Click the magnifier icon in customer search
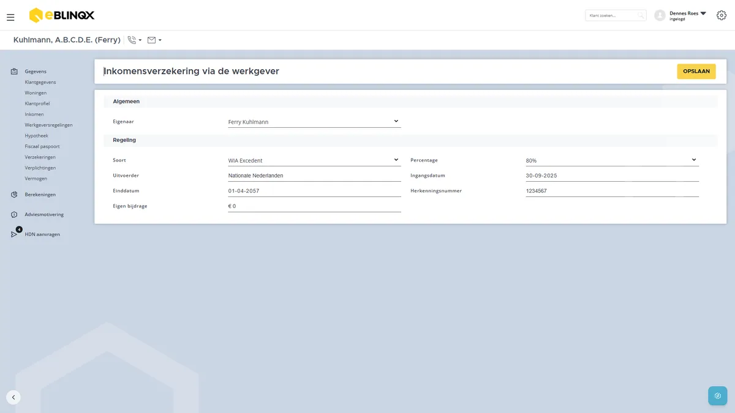735x413 pixels. click(x=641, y=15)
